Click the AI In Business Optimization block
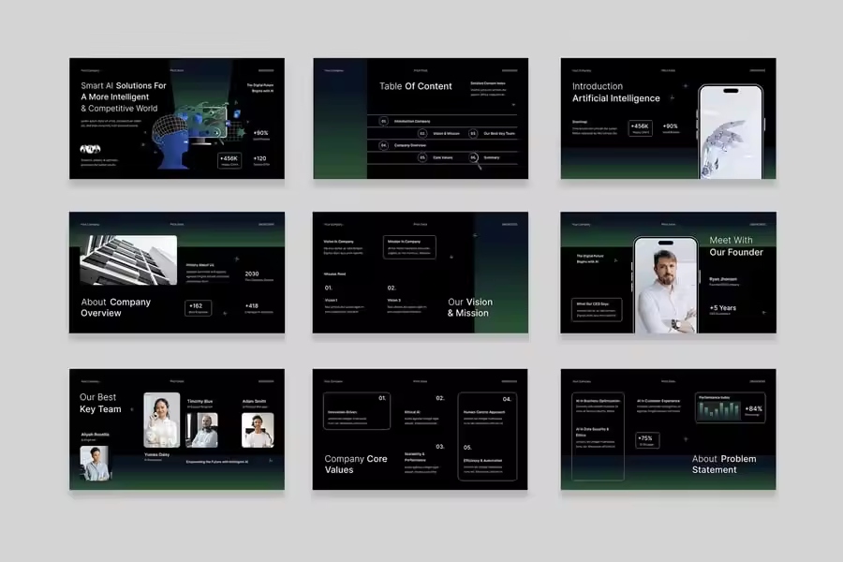The width and height of the screenshot is (843, 562). pos(598,406)
